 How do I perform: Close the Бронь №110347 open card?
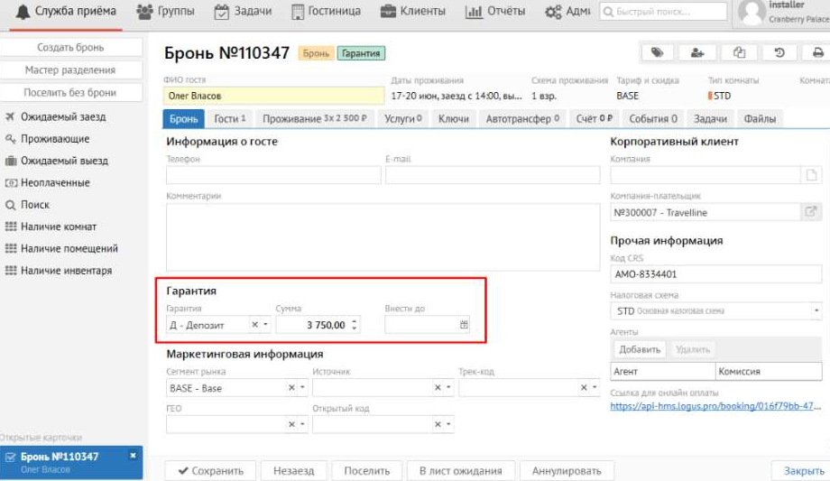(x=133, y=456)
